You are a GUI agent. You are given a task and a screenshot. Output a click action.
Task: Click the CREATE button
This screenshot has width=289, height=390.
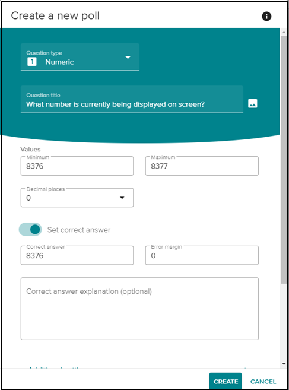(226, 381)
